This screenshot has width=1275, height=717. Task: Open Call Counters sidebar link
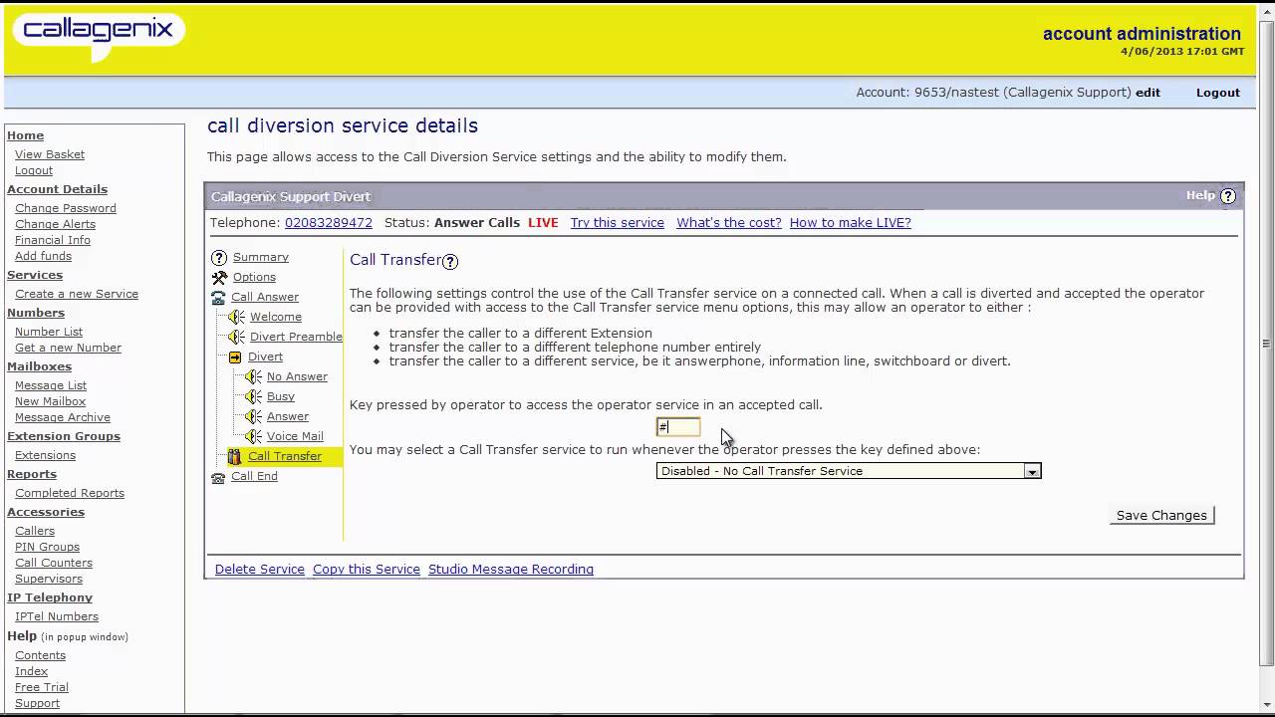(54, 563)
